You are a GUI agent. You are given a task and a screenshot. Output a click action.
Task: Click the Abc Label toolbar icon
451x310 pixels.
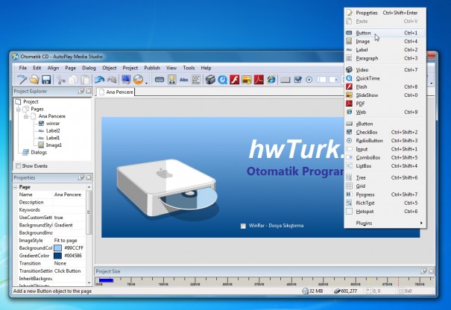tap(184, 80)
